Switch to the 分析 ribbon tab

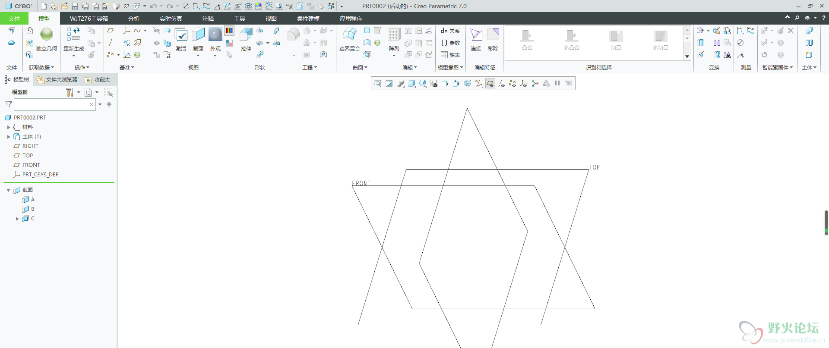pyautogui.click(x=134, y=19)
